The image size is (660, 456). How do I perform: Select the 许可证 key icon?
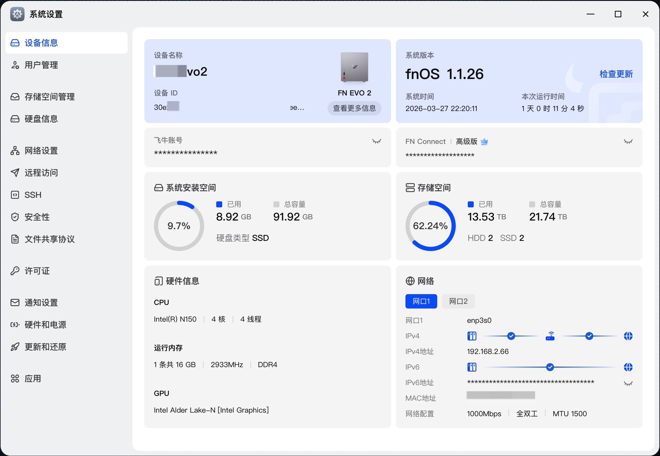click(x=15, y=271)
